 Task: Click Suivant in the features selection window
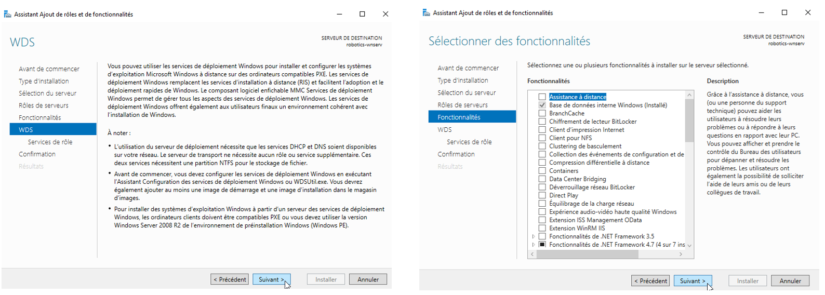pyautogui.click(x=693, y=281)
